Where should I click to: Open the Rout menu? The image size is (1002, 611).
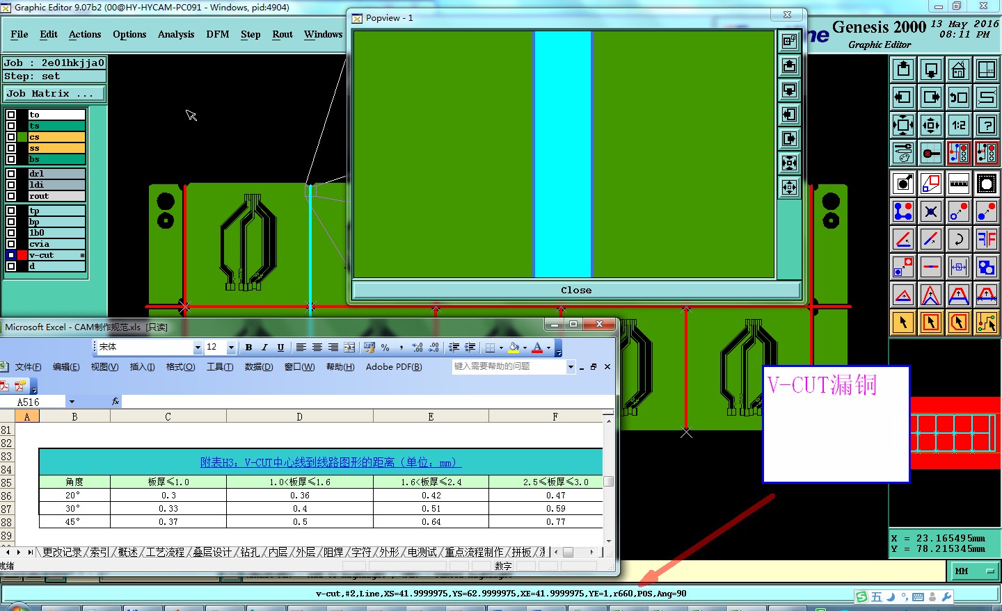pos(283,34)
